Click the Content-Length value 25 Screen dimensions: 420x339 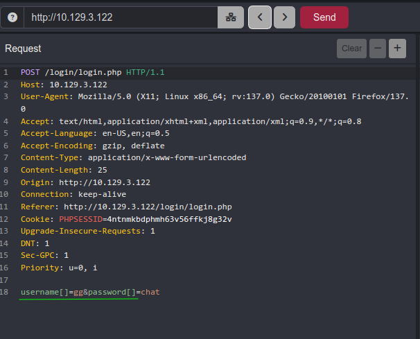[102, 170]
